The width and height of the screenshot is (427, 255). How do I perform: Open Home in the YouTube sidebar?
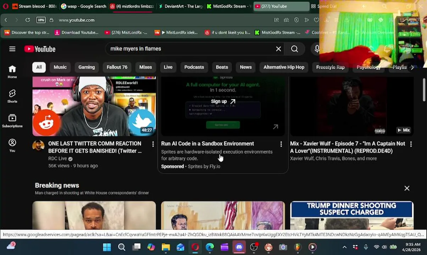click(x=12, y=72)
